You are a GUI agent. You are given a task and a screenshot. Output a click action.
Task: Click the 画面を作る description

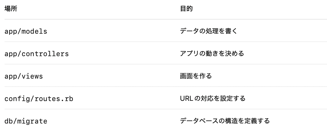coord(196,76)
